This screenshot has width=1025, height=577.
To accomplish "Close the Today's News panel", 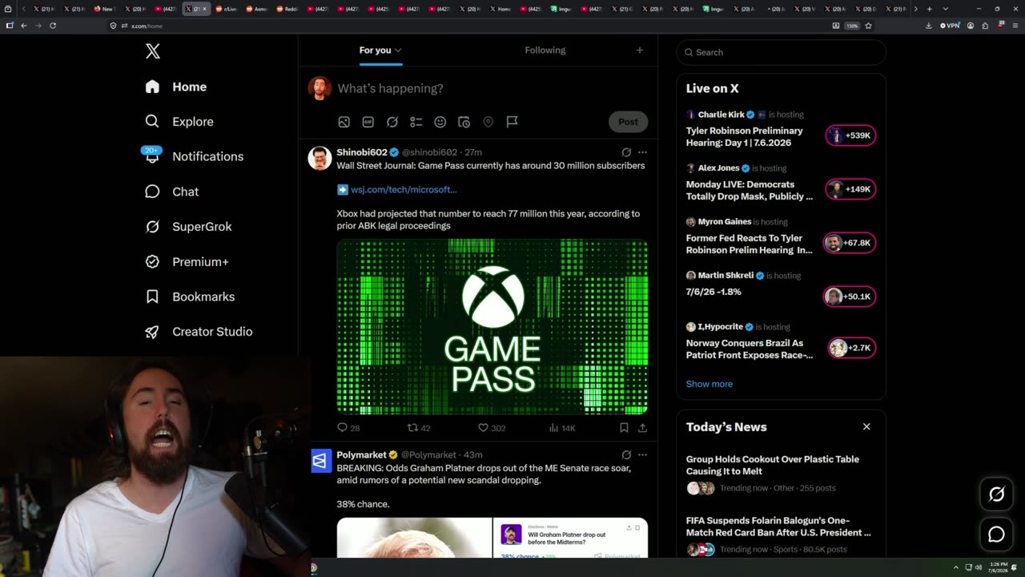I will tap(866, 426).
